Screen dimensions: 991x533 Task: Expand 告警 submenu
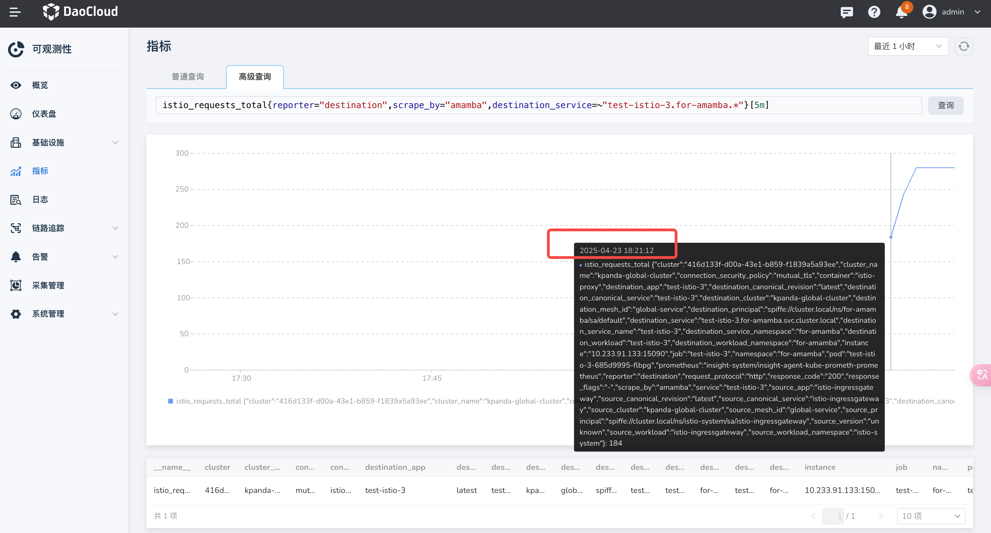pos(115,257)
